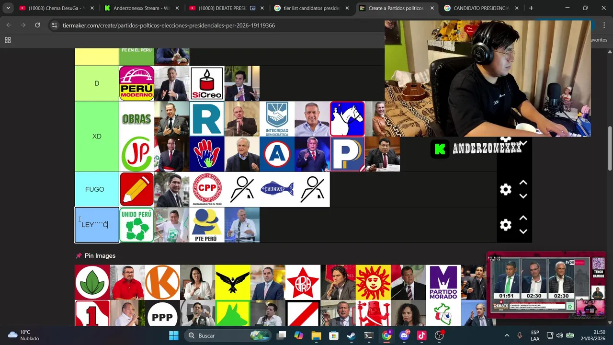
Task: Open the Chrome tab search dropdown
Action: pos(8,8)
